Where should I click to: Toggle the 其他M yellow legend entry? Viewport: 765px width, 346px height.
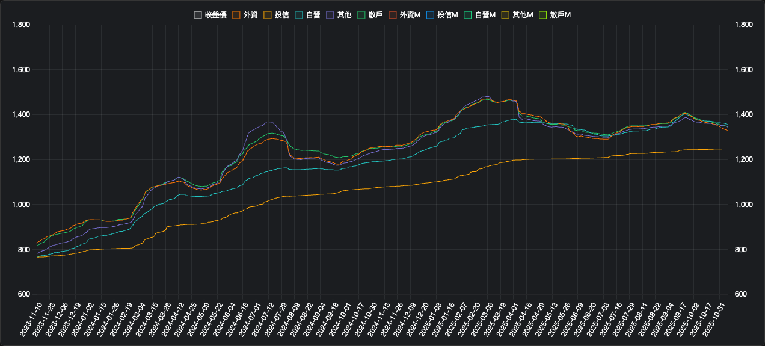(504, 14)
